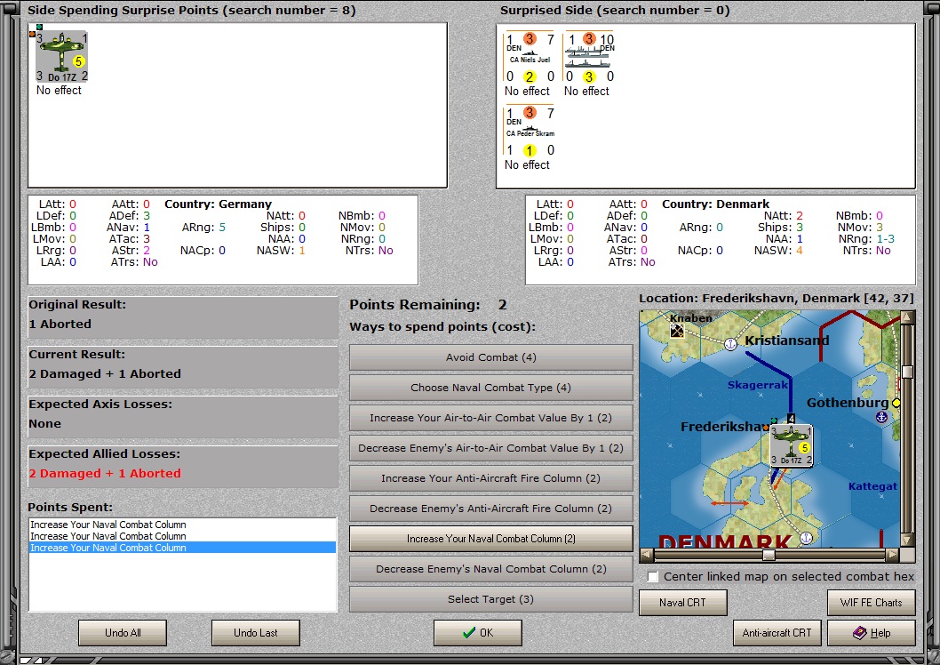Undo the last spent surprise point
The width and height of the screenshot is (940, 665).
255,633
